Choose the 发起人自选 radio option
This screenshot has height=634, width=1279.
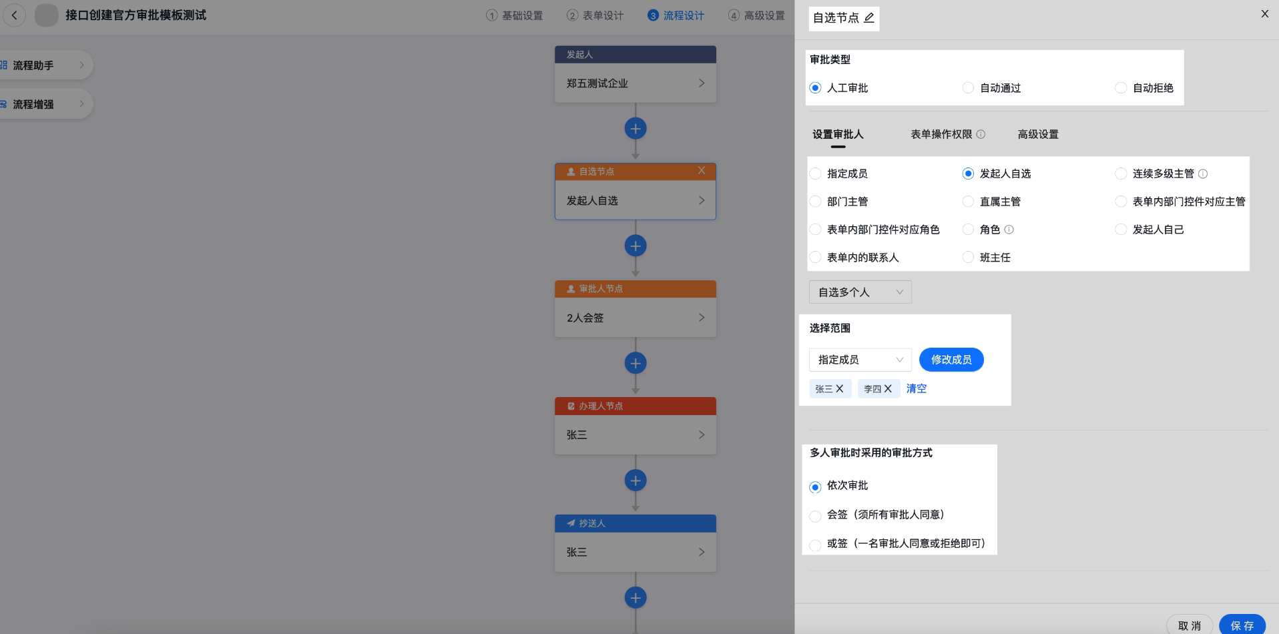click(x=968, y=174)
